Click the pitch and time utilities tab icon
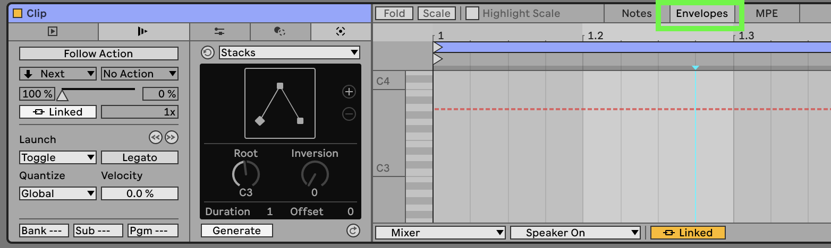The height and width of the screenshot is (248, 831). click(x=219, y=32)
